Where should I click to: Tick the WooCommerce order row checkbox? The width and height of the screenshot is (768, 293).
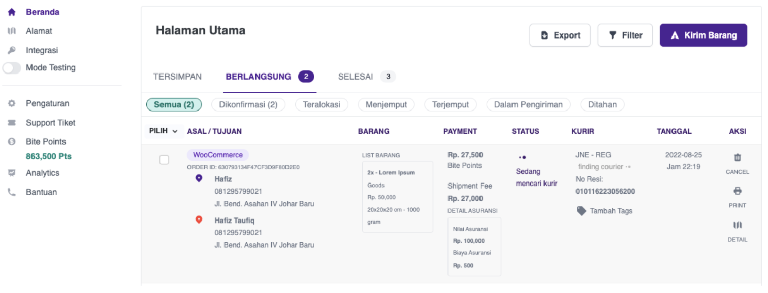(164, 160)
